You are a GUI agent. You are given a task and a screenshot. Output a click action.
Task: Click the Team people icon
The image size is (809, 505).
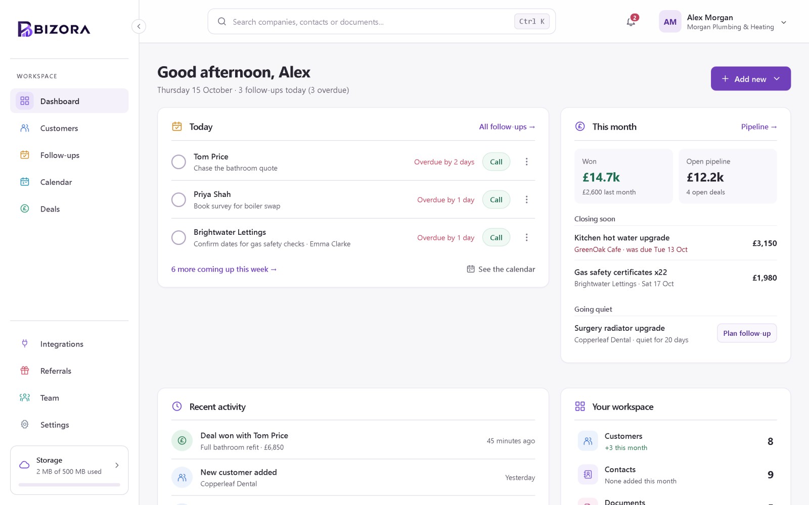(24, 397)
